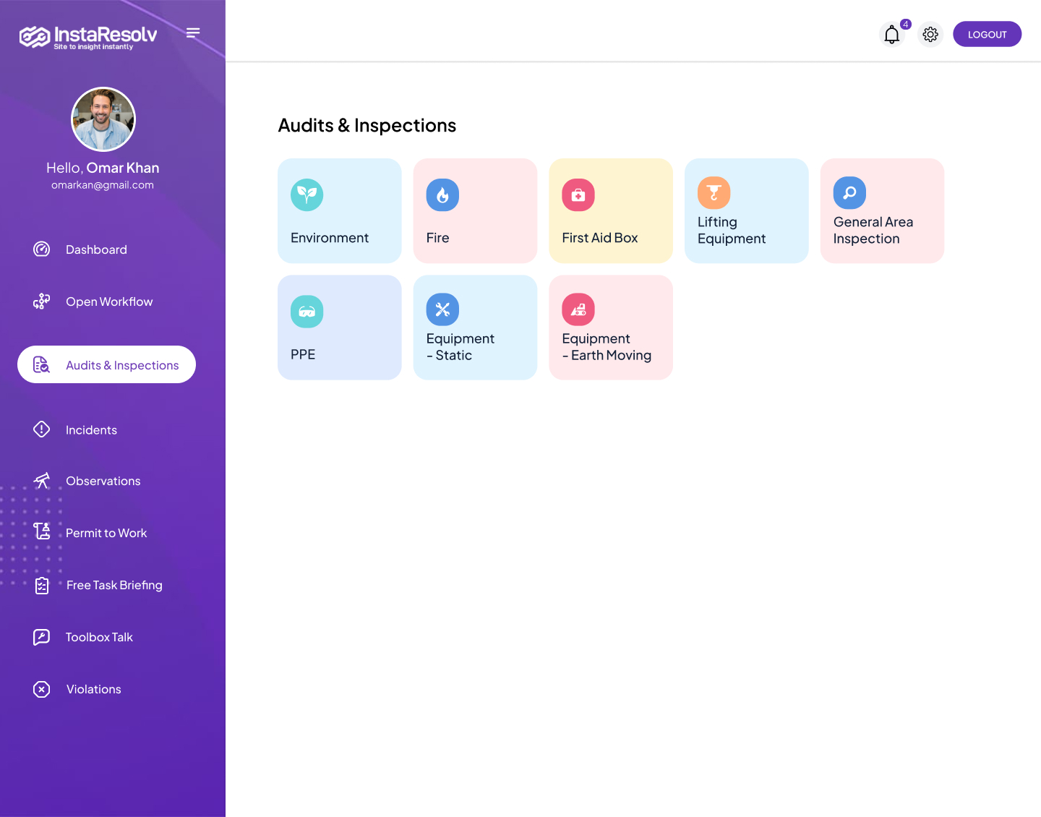1041x817 pixels.
Task: Open General Area Inspection card
Action: (x=882, y=211)
